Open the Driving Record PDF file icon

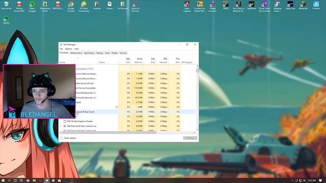(x=19, y=6)
